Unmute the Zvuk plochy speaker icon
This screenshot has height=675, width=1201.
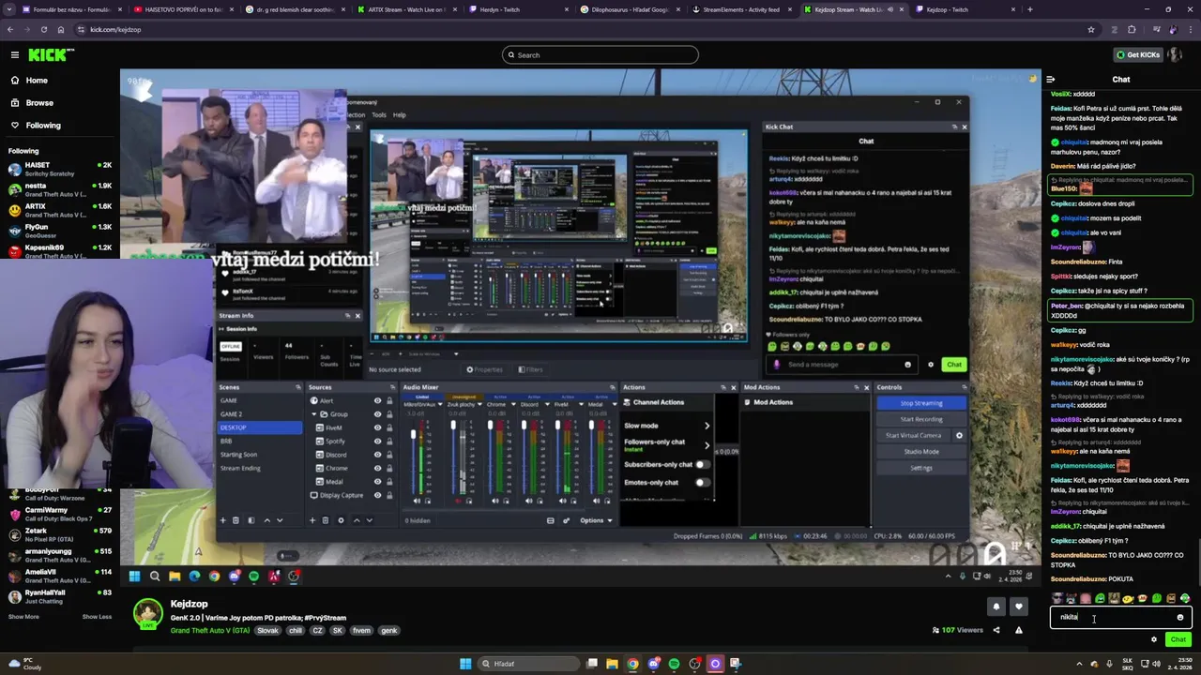(459, 501)
